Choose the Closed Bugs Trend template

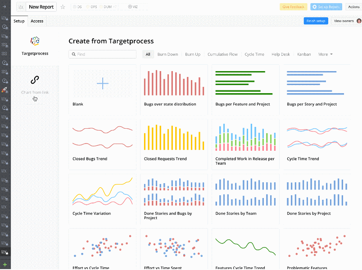click(103, 144)
